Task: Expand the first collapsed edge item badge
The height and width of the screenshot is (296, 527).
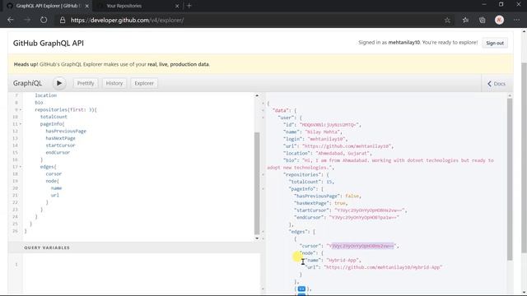Action: tap(301, 289)
